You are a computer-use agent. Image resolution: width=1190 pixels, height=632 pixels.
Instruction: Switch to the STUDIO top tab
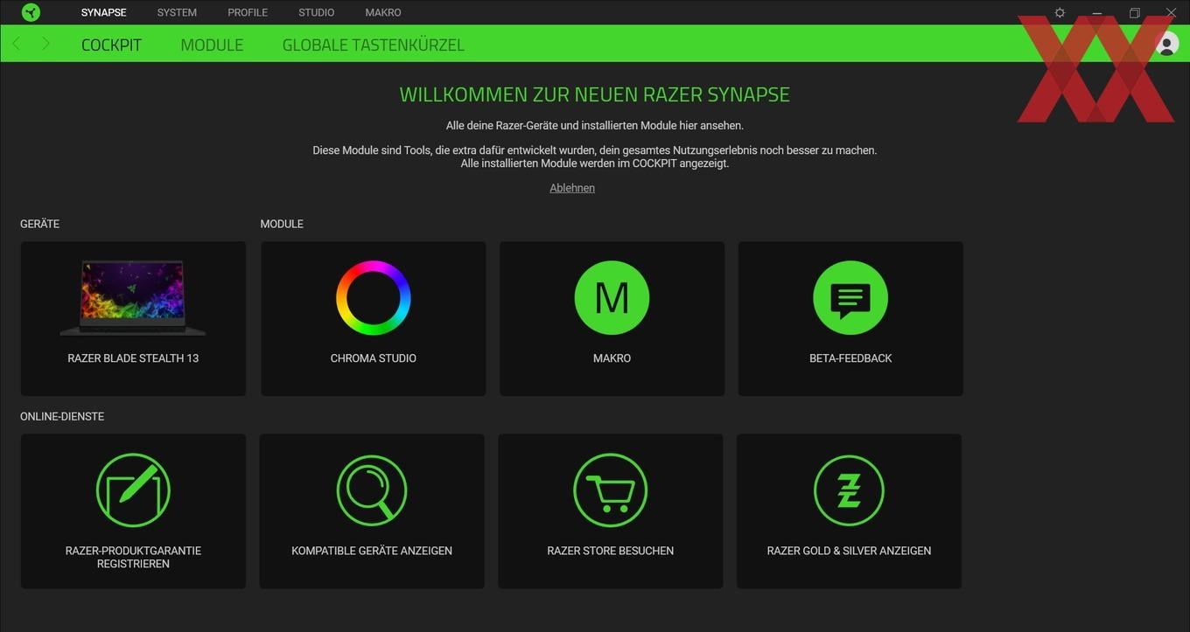(316, 12)
